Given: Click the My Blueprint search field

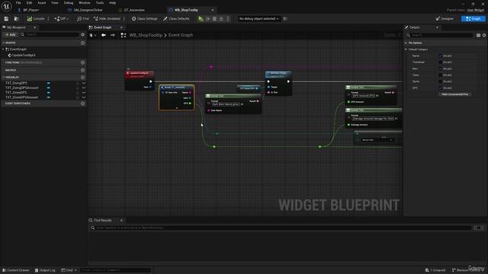Looking at the screenshot, I should coord(50,35).
